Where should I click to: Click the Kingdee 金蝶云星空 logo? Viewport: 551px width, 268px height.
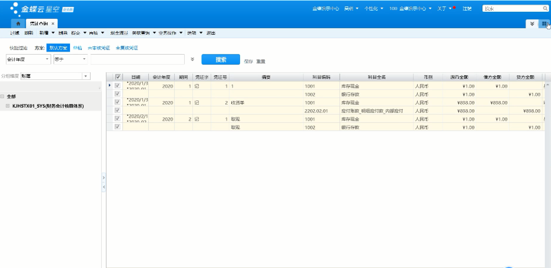pyautogui.click(x=41, y=9)
